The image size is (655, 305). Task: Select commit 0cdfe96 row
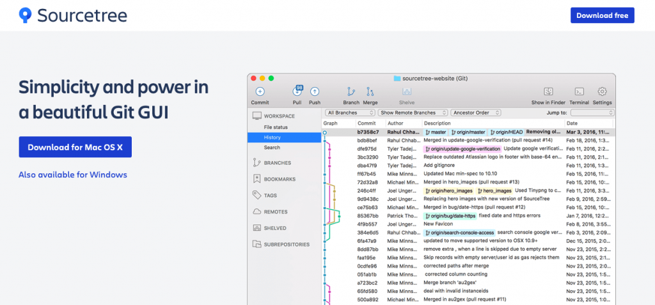coord(468,266)
